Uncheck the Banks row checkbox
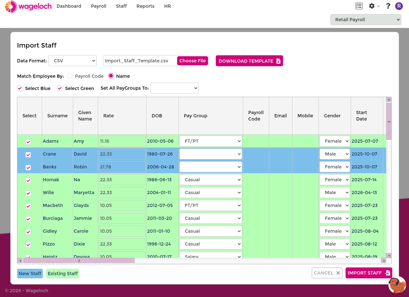Screen dimensions: 409x297 [28, 167]
